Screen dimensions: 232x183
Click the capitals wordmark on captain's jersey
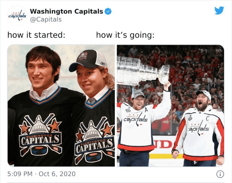tap(199, 128)
